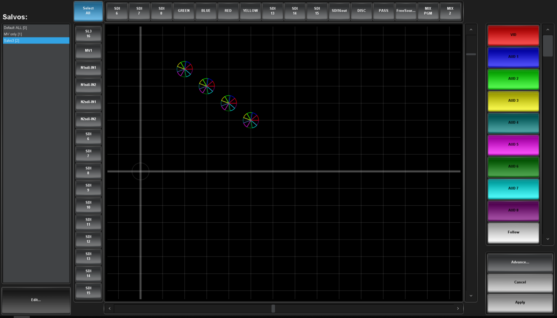This screenshot has width=557, height=318.
Task: Select the Salvo3 [2] list entry
Action: pyautogui.click(x=36, y=40)
